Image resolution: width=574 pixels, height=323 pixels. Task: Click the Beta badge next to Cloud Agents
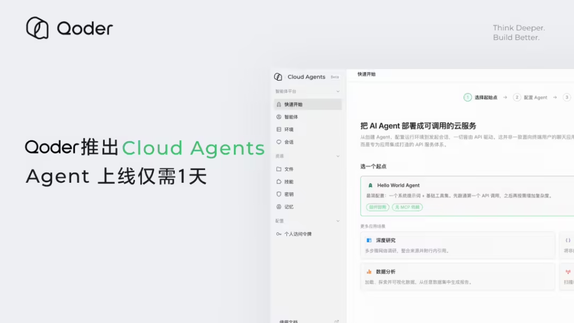coord(335,77)
